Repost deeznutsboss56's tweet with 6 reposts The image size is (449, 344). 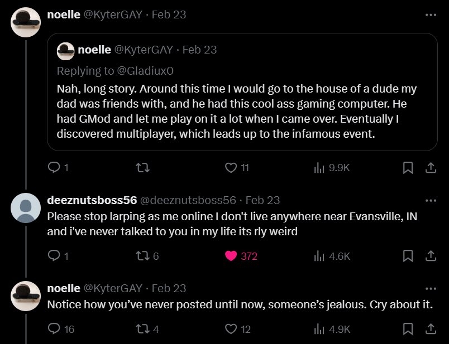(142, 256)
